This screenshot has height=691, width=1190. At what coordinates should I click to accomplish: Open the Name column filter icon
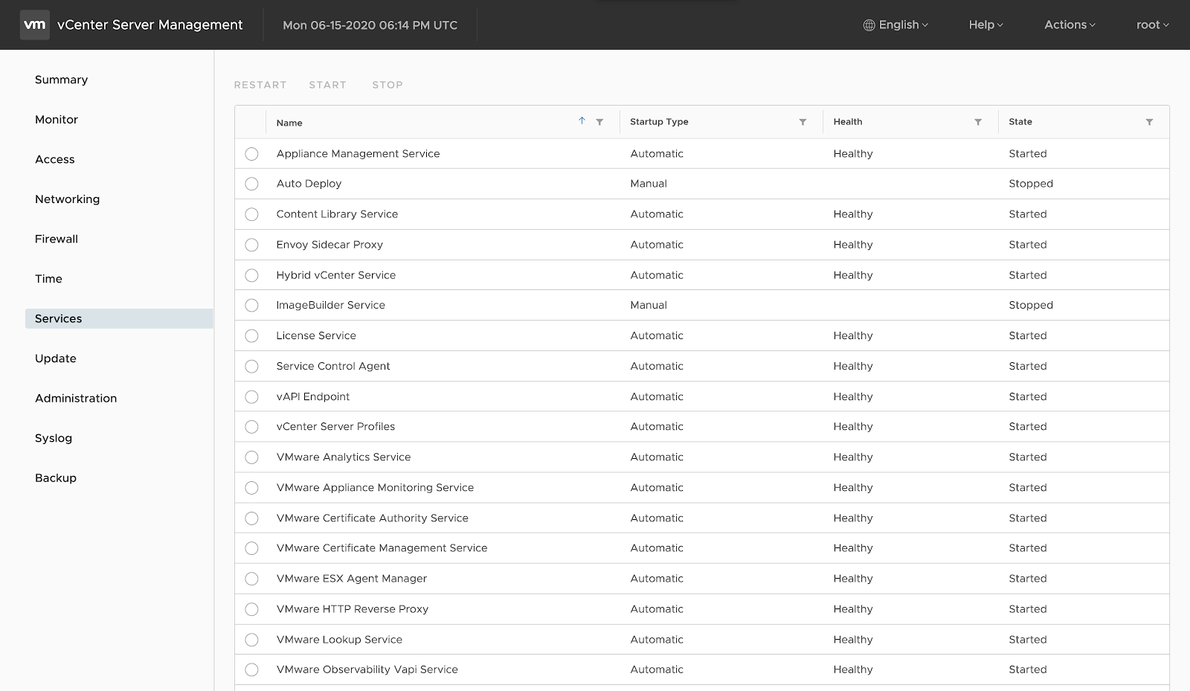pyautogui.click(x=599, y=122)
